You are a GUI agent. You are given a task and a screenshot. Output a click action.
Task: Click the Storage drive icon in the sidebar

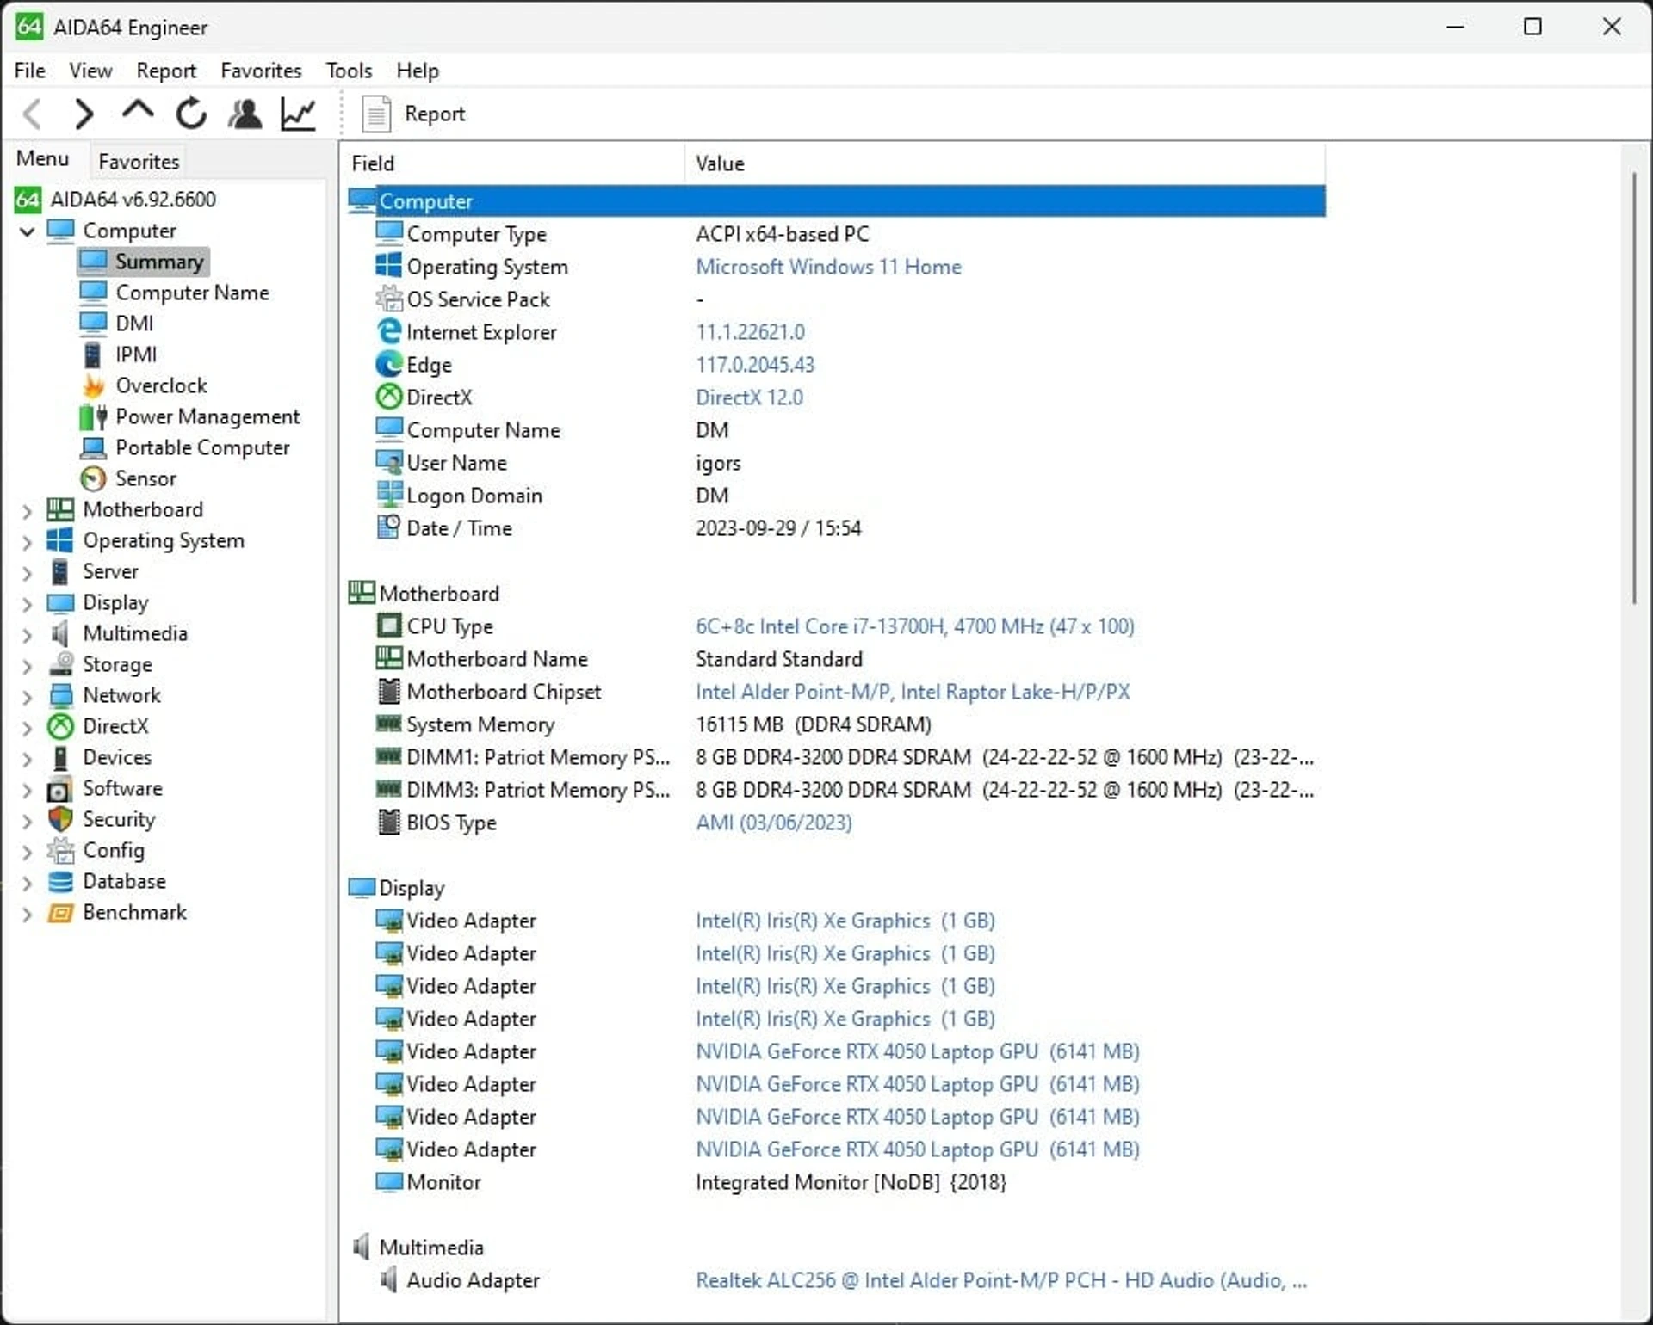tap(60, 664)
